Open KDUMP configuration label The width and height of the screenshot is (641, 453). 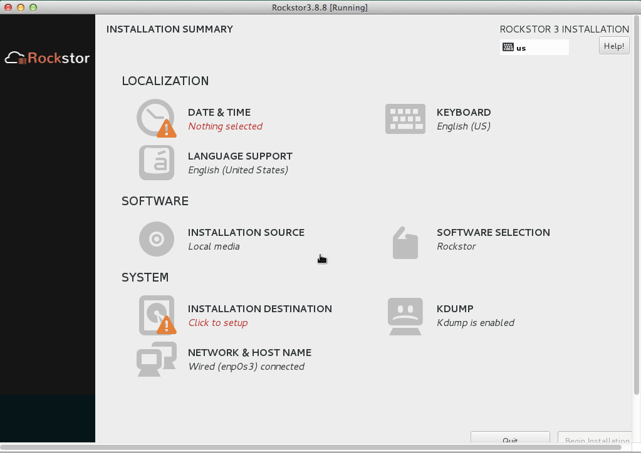pyautogui.click(x=454, y=308)
